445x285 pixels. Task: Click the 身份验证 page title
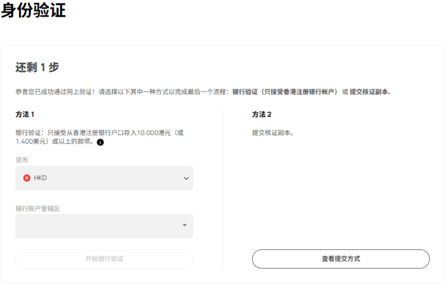pos(34,11)
